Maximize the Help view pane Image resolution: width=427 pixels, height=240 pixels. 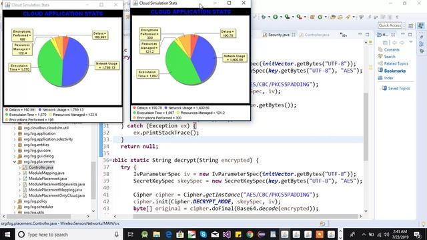pos(410,35)
